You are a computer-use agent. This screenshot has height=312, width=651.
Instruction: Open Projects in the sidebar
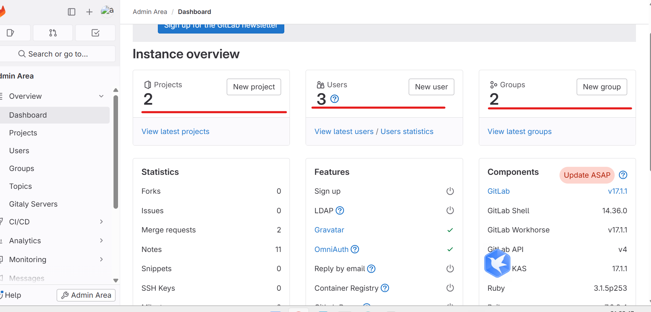55,133
